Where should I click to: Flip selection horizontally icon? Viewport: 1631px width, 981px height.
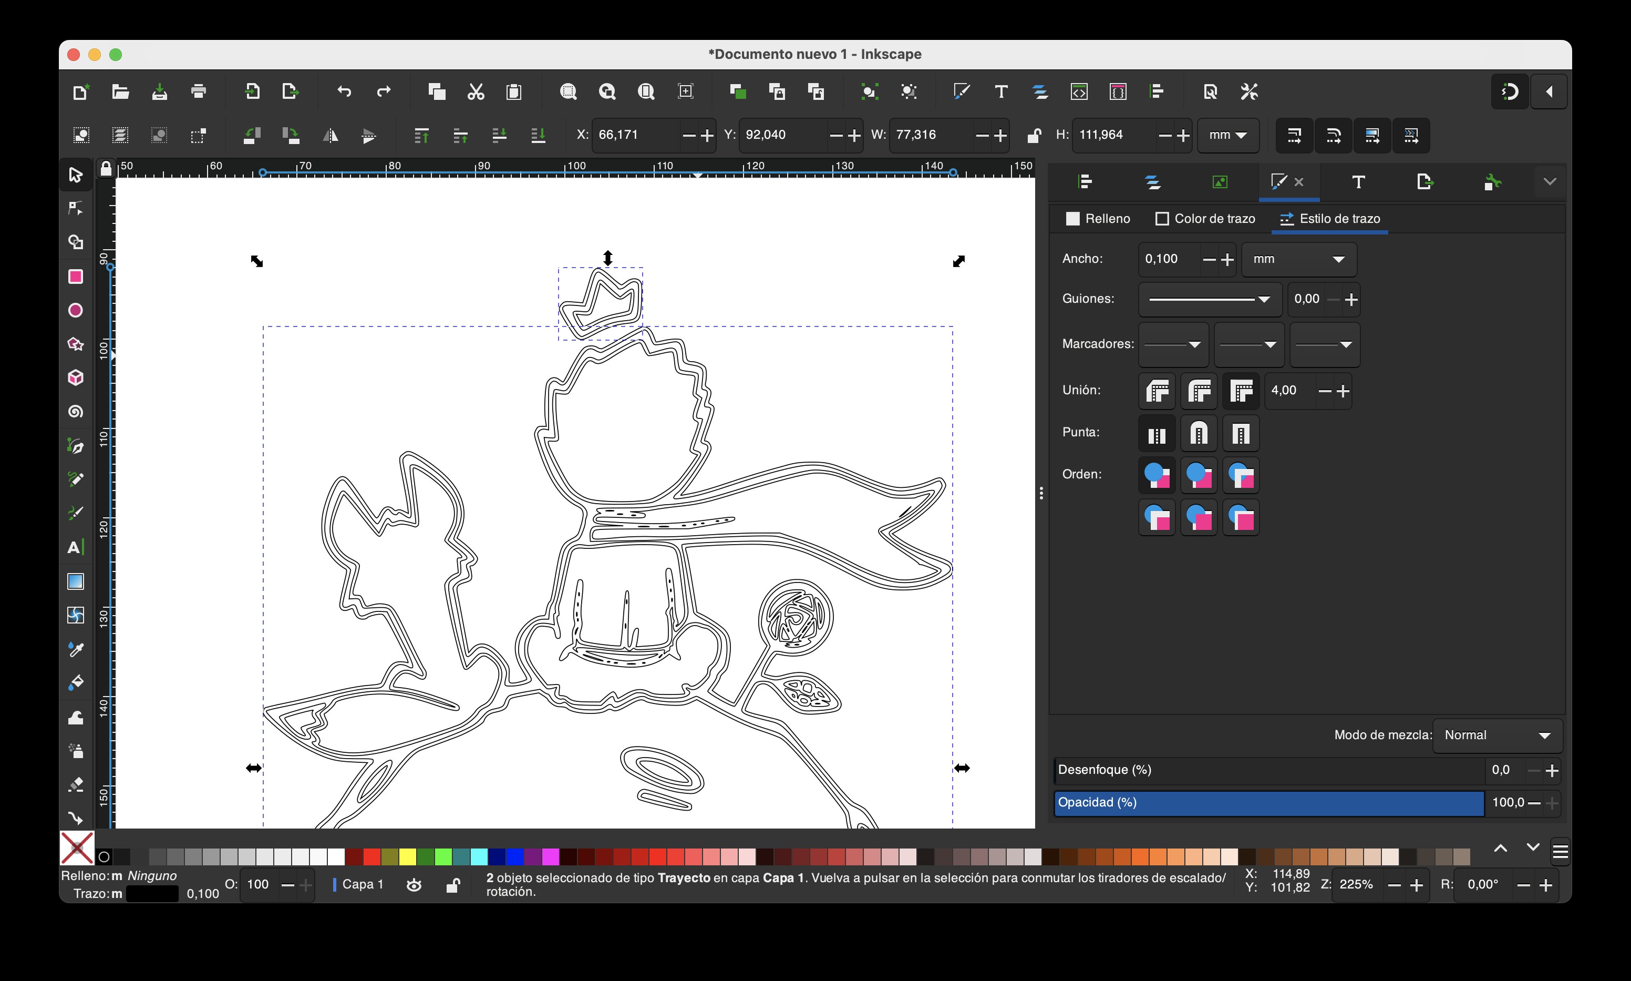coord(331,136)
